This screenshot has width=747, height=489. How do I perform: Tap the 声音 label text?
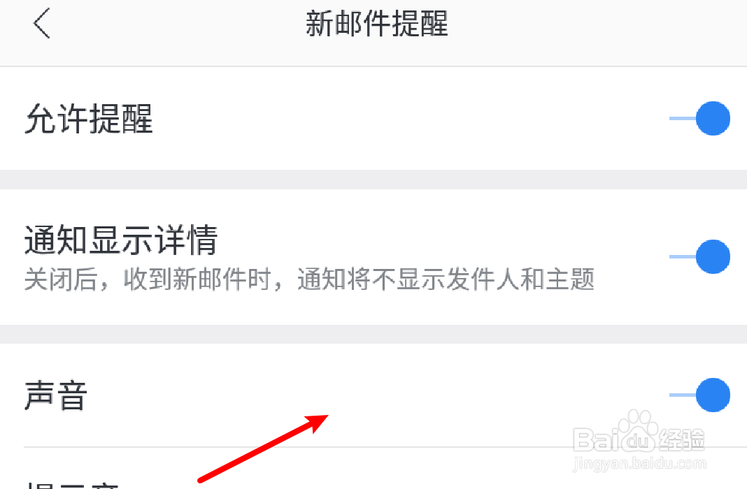[x=56, y=395]
